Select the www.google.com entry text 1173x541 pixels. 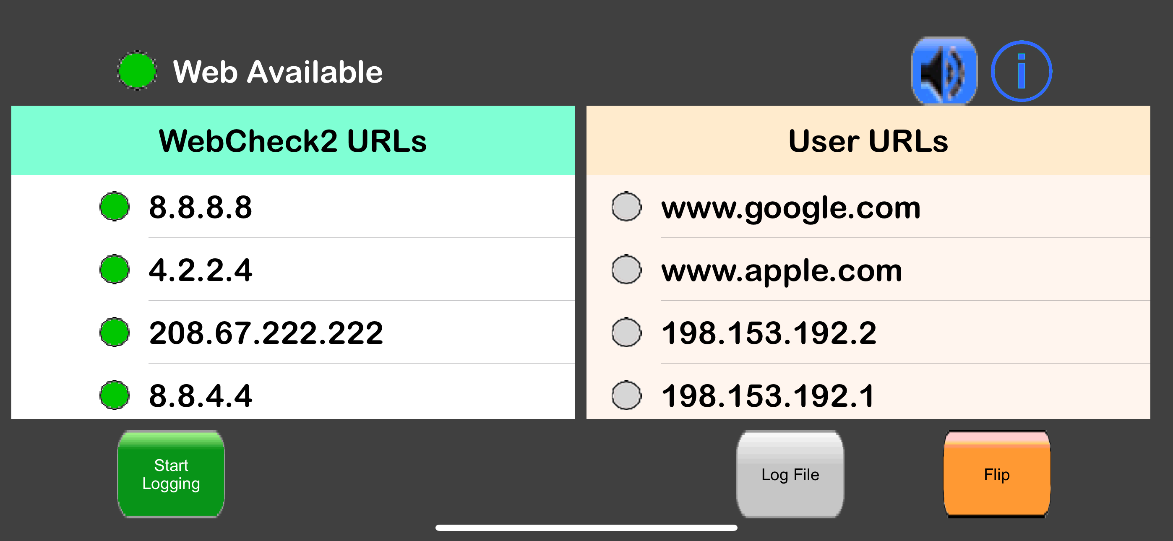tap(791, 208)
